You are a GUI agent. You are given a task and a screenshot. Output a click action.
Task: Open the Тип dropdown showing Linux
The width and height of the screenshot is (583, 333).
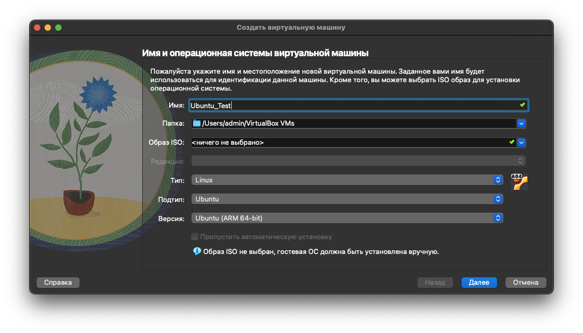pyautogui.click(x=347, y=180)
